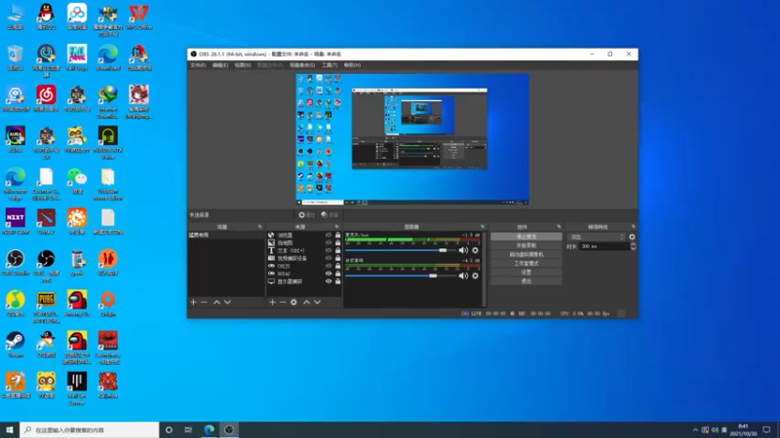
Task: Toggle lock on 显示器捕获 display capture source
Action: click(x=337, y=281)
